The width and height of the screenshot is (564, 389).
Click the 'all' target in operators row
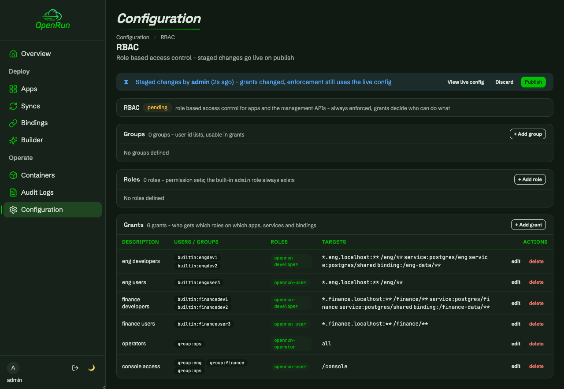coord(327,344)
